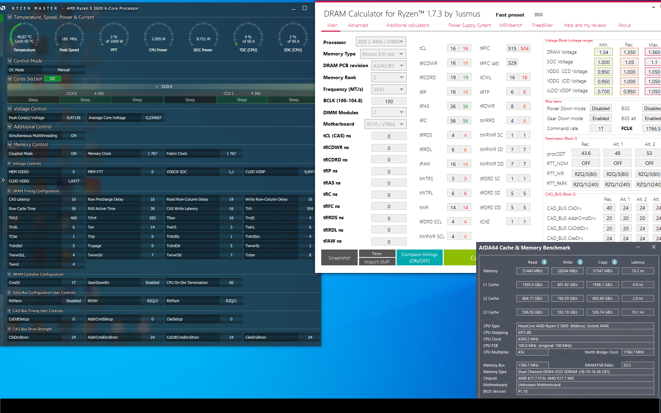The image size is (661, 413).
Task: Open the Memory Type Micron E/H-die dropdown
Action: click(383, 54)
